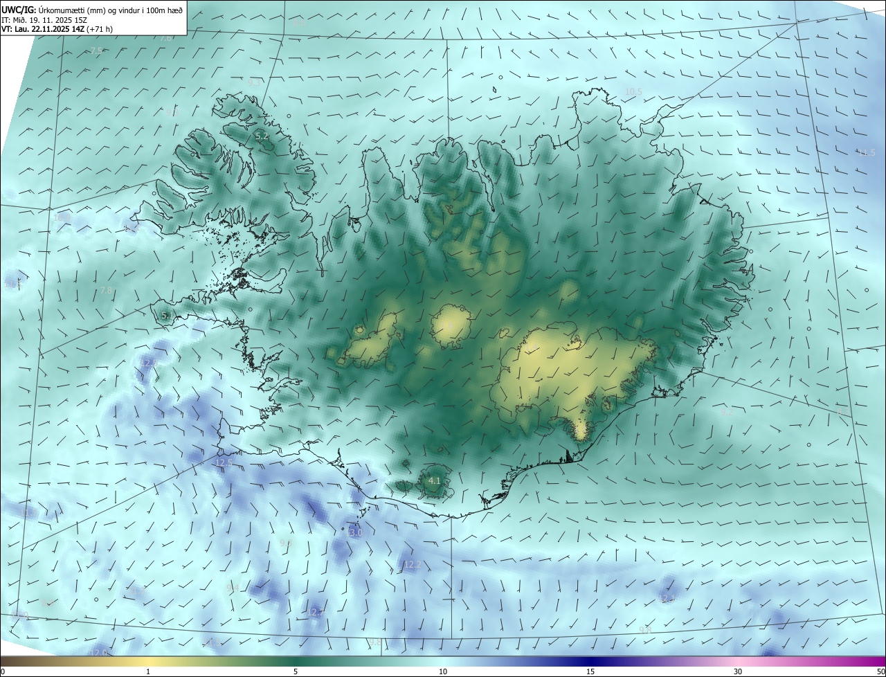Click the 10.5 value label in the northeast
This screenshot has height=677, width=886.
point(633,91)
